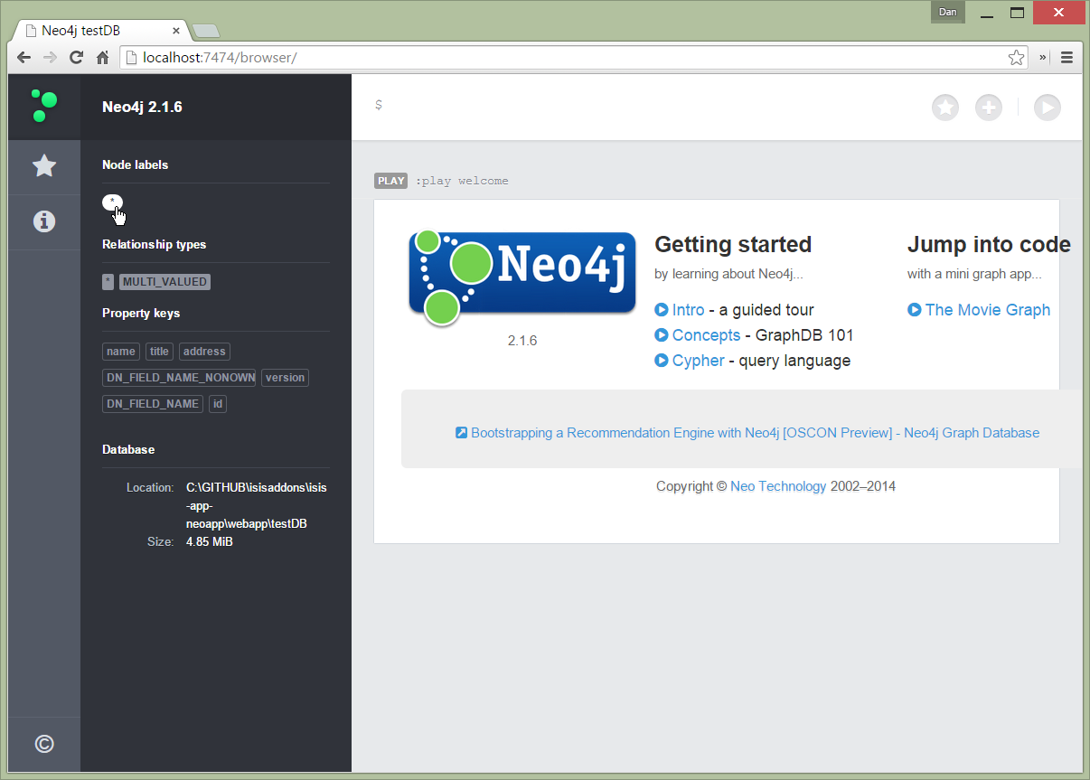Click the Neo4j green dots logo icon

click(x=43, y=106)
